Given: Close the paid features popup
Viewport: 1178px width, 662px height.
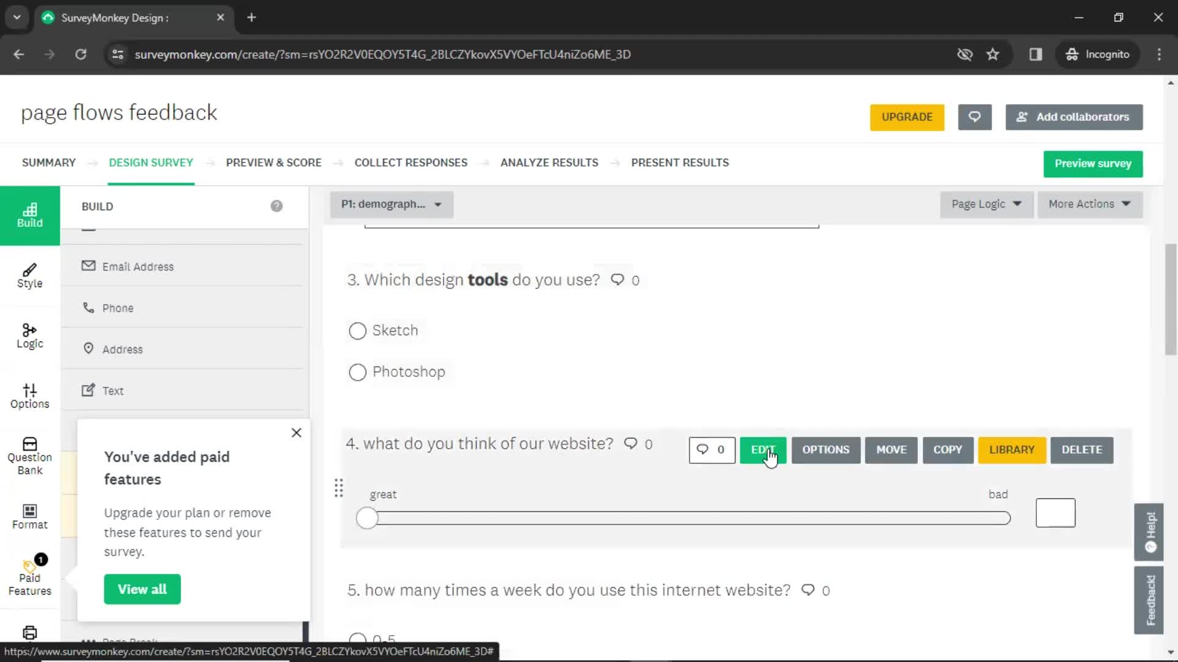Looking at the screenshot, I should [296, 432].
